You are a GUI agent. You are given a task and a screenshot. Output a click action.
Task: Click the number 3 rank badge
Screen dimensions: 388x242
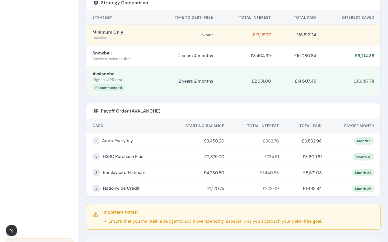(96, 173)
